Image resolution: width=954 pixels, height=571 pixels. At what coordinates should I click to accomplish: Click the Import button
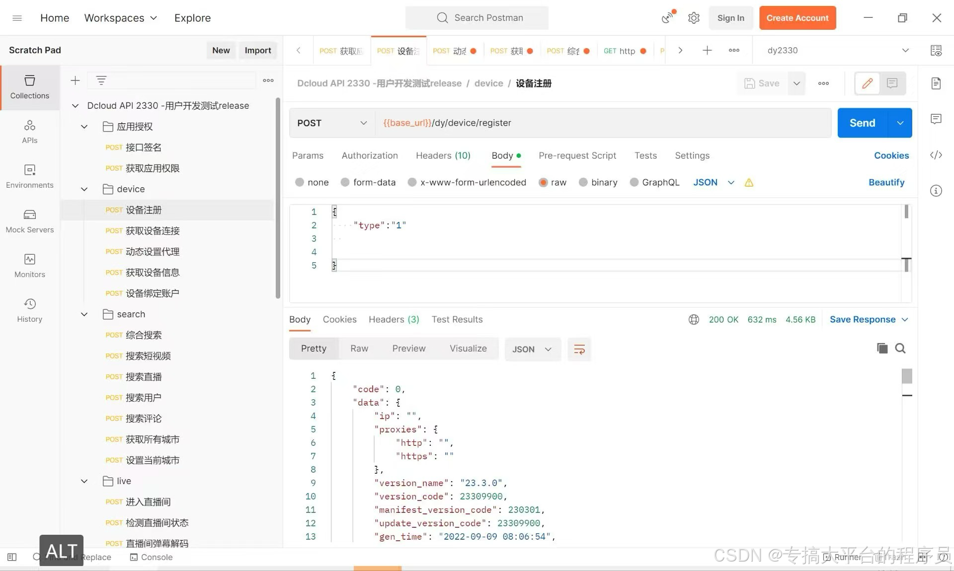coord(258,50)
